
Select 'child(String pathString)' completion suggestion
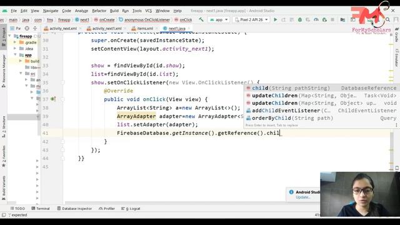coord(321,88)
